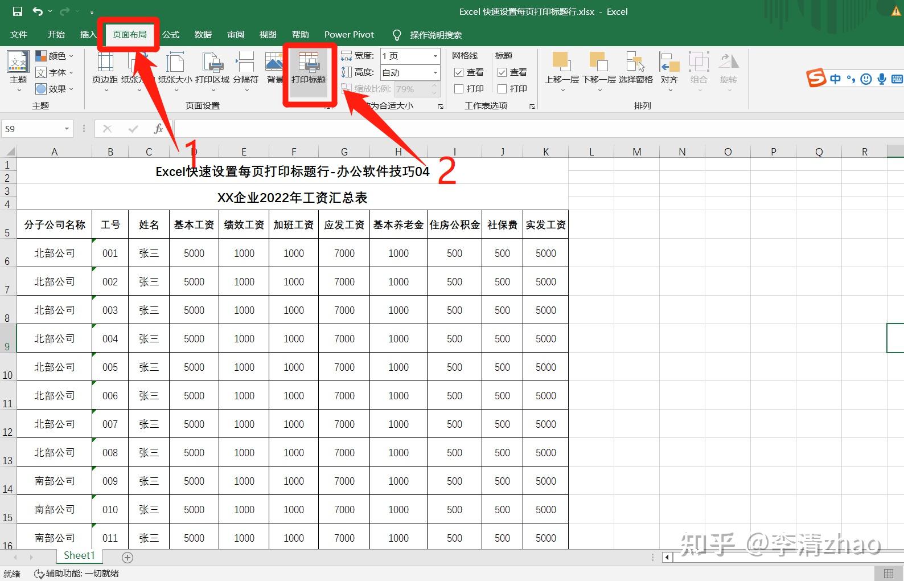Open the theme Effects (效果) menu
Viewport: 904px width, 581px height.
click(55, 89)
